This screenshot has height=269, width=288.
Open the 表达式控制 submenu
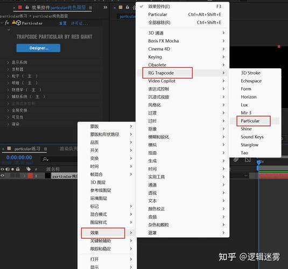(x=182, y=89)
